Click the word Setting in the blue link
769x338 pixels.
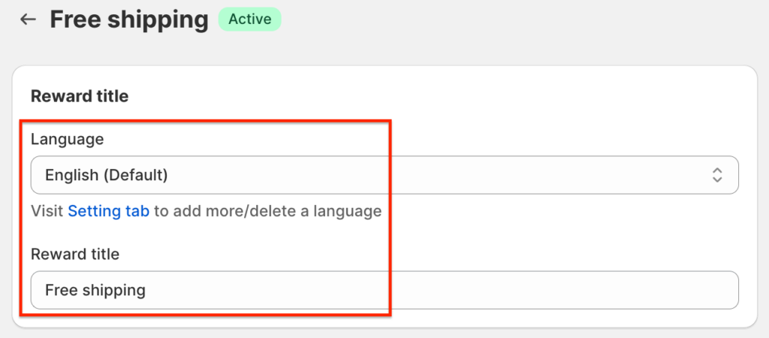pos(94,211)
